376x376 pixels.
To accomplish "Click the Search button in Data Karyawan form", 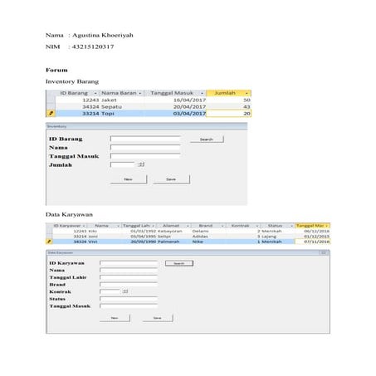I will coord(179,263).
